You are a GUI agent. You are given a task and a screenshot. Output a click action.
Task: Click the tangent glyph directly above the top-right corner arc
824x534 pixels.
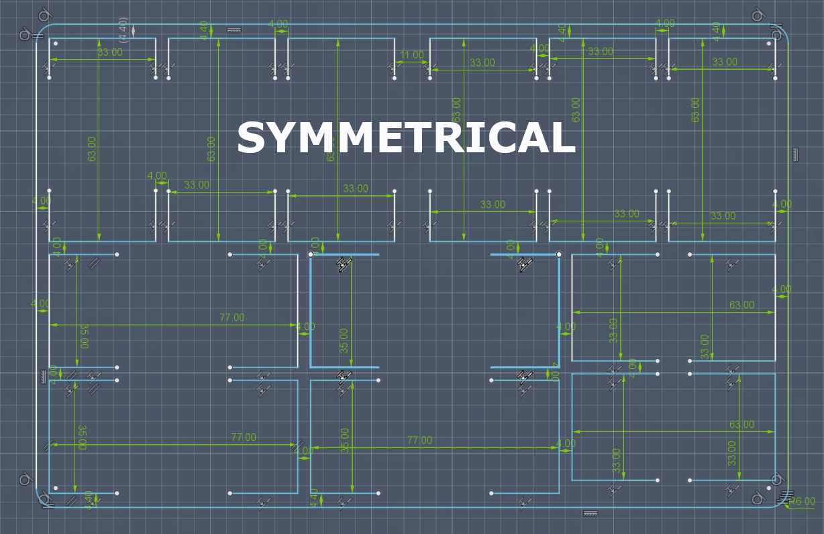coord(758,14)
